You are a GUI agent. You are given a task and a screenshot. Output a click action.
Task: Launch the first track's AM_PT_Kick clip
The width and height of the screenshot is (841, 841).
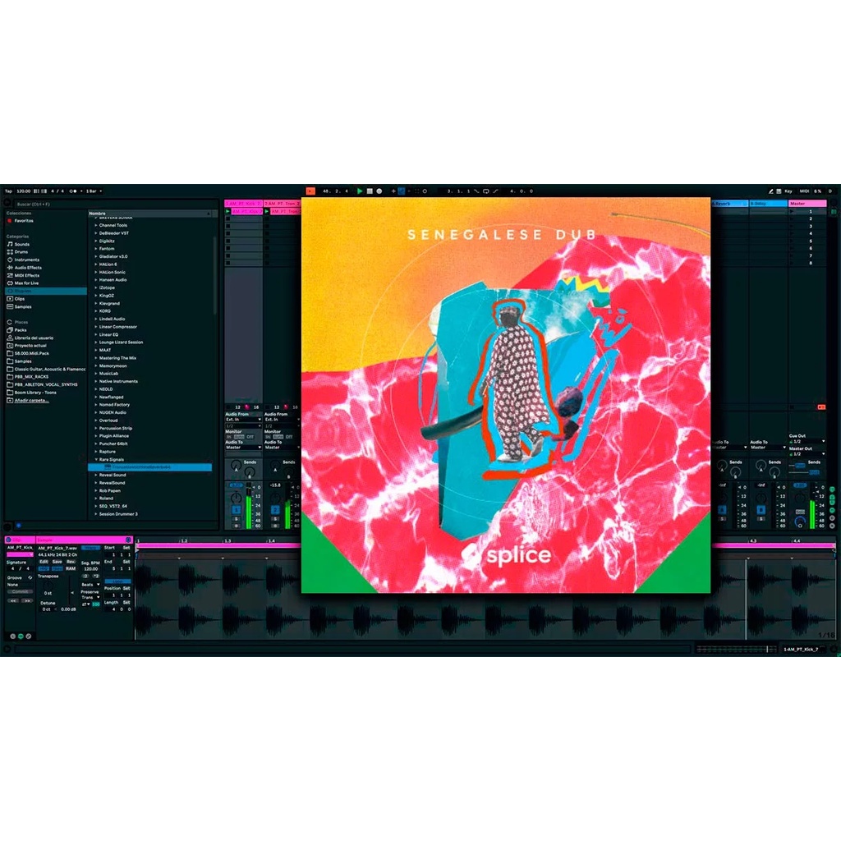click(x=228, y=212)
